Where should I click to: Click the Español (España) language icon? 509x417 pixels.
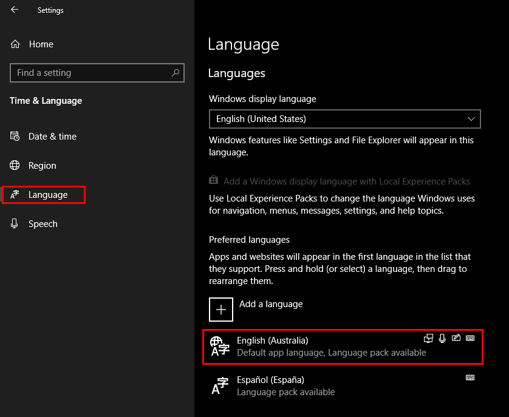click(220, 385)
